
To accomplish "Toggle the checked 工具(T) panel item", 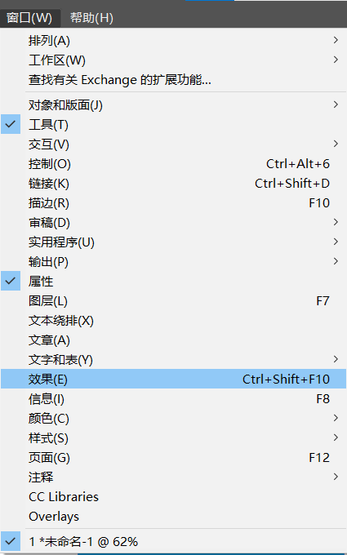I will tap(173, 125).
